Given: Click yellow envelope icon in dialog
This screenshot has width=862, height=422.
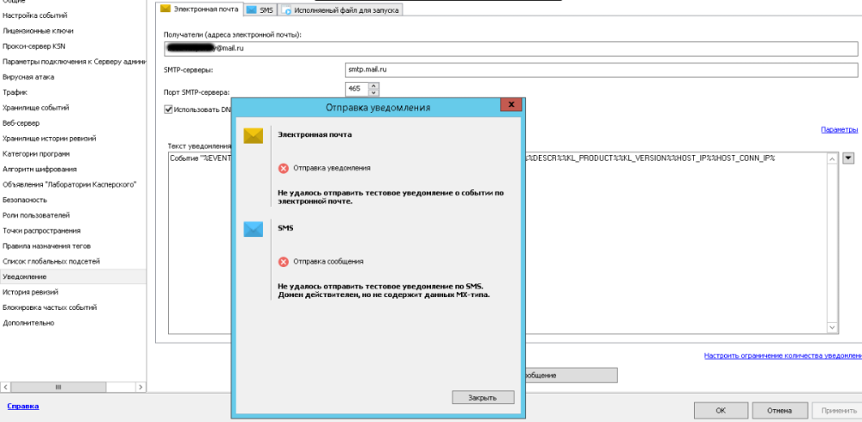Looking at the screenshot, I should click(x=253, y=136).
